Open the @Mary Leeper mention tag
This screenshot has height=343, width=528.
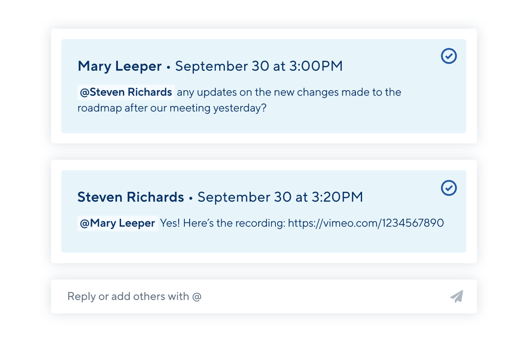pyautogui.click(x=117, y=223)
